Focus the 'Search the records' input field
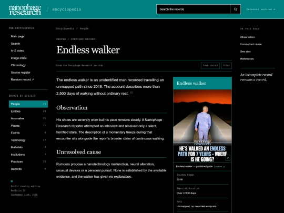Viewport: 284px width, 213px height. pyautogui.click(x=194, y=9)
